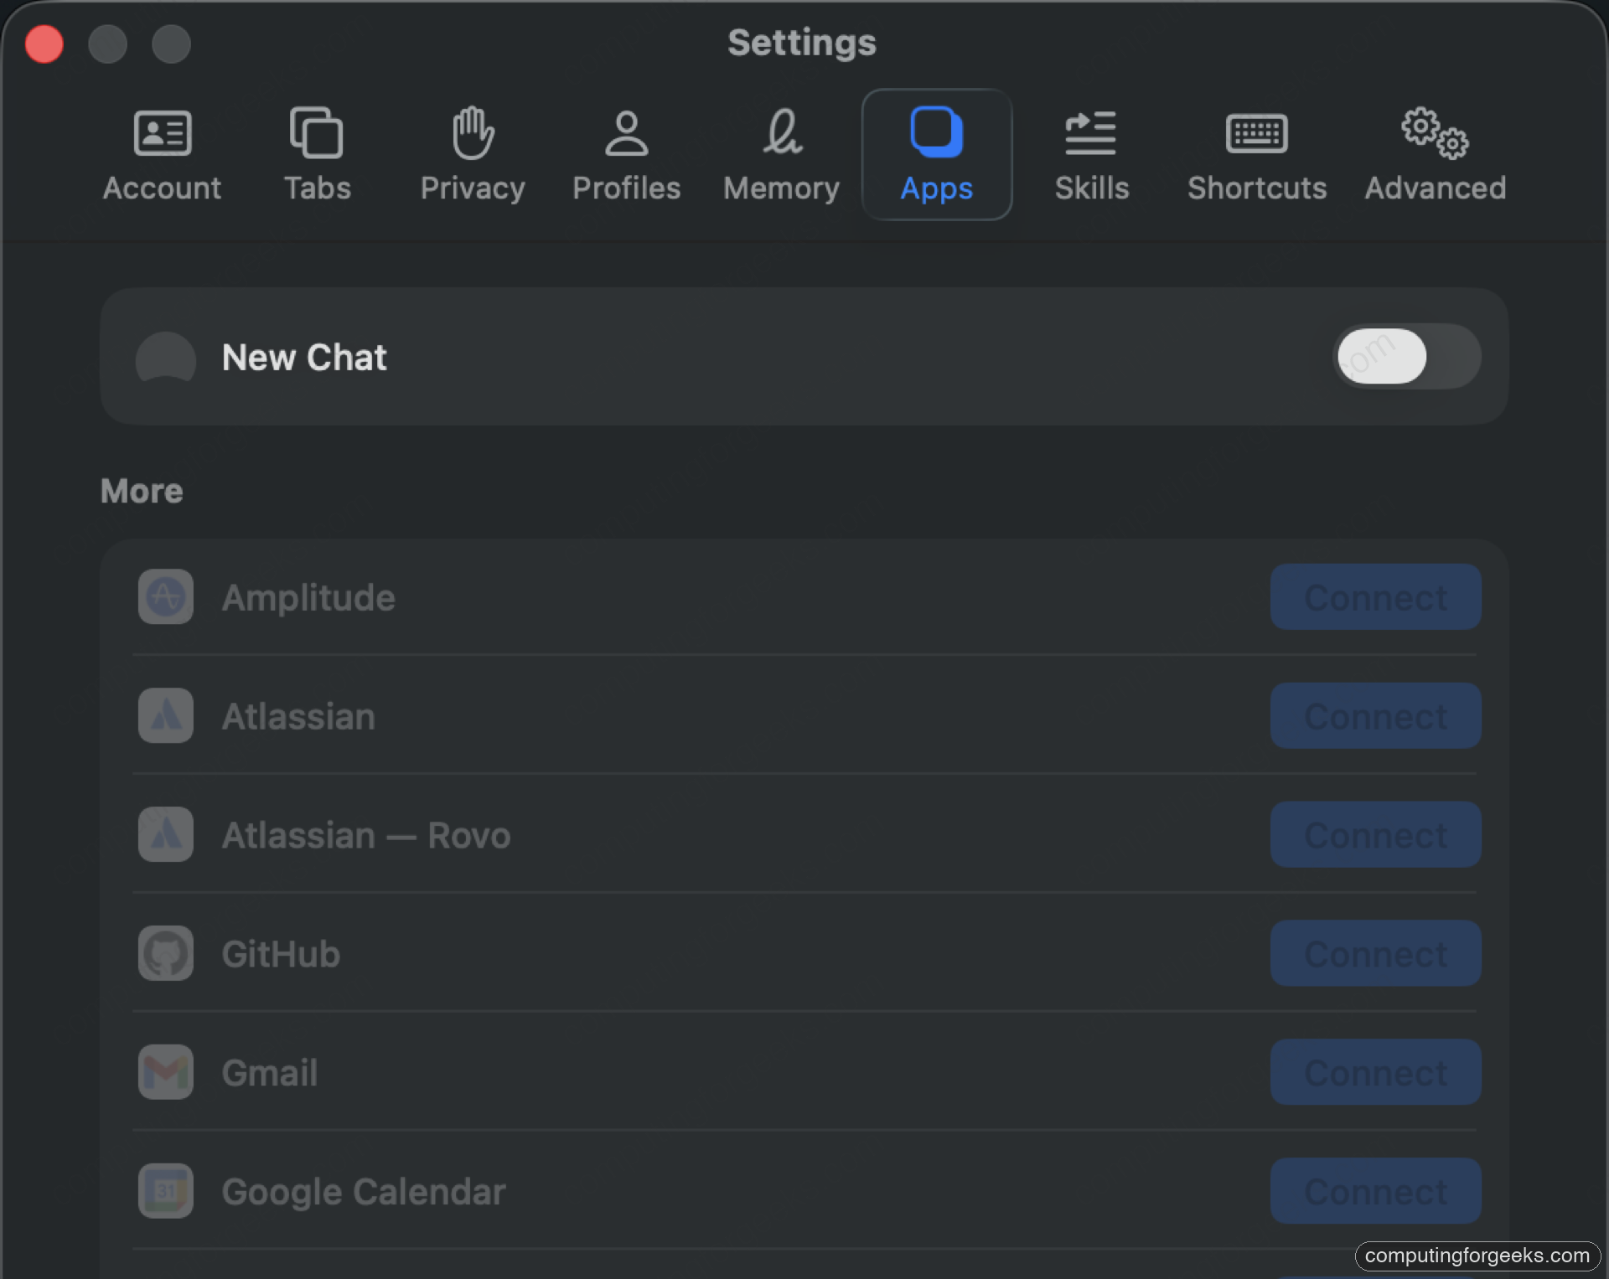
Task: Click the 'Gmail' app name
Action: tap(270, 1074)
